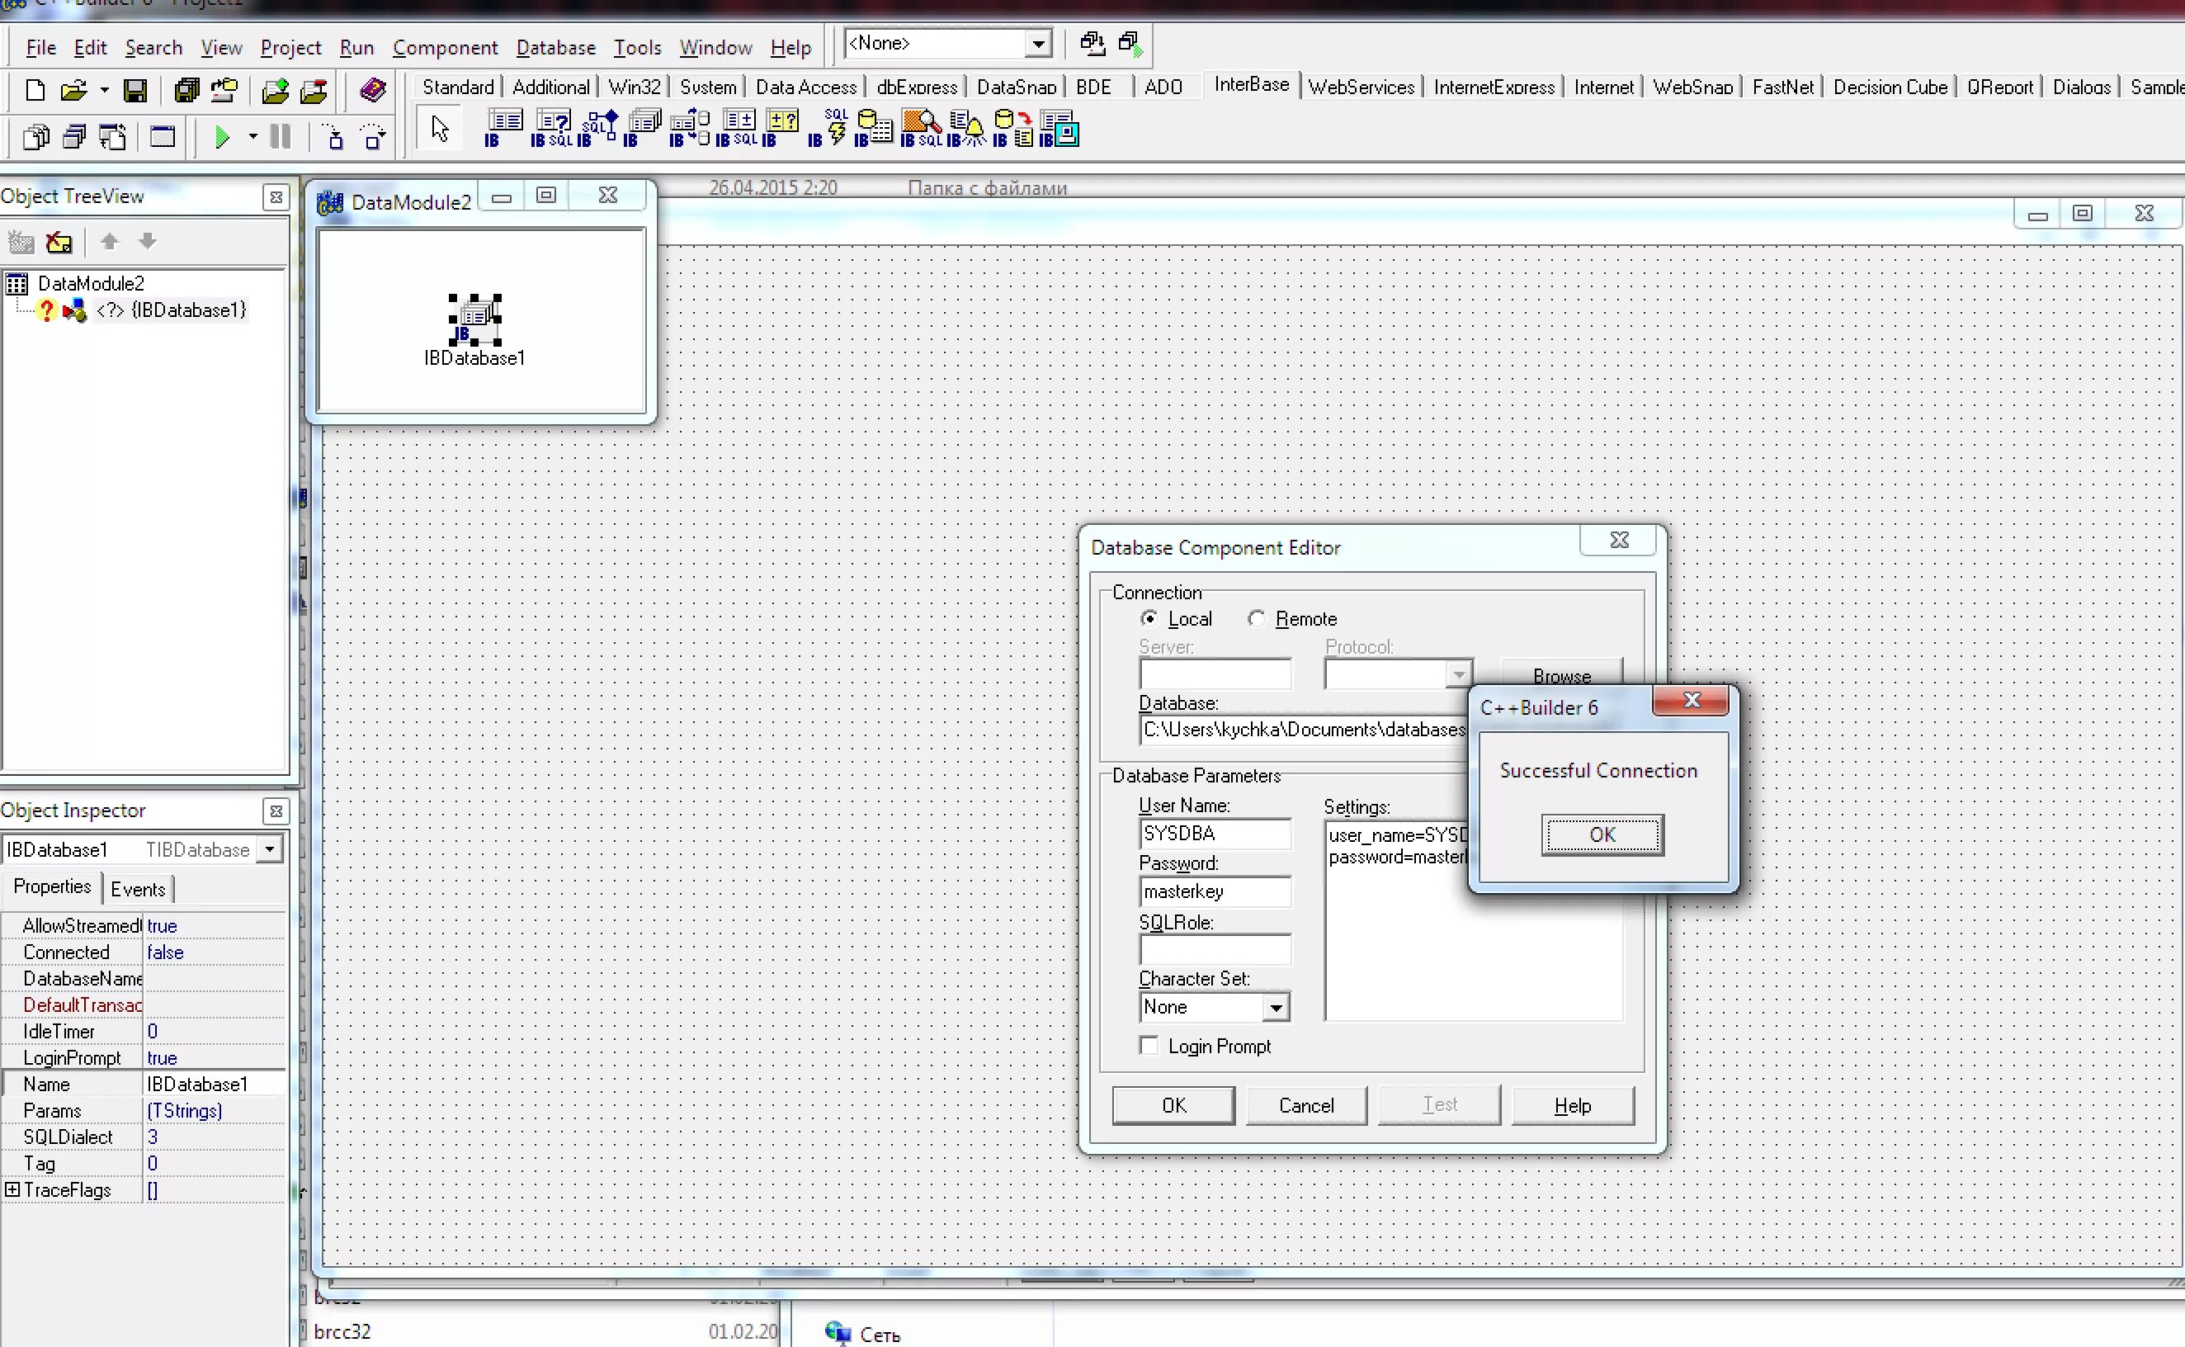Click OK in Successful Connection dialog
Viewport: 2185px width, 1347px height.
(x=1602, y=834)
